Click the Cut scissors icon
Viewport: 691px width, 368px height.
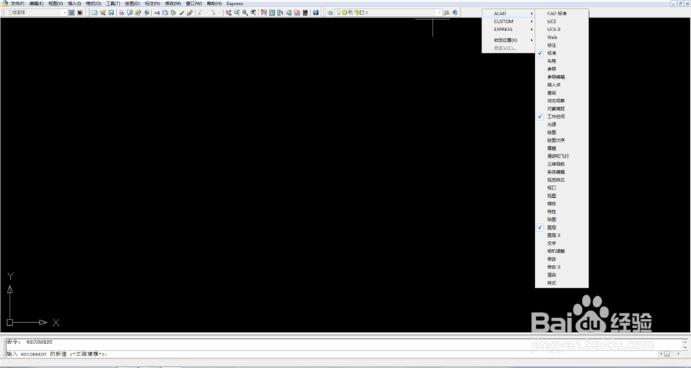point(157,12)
